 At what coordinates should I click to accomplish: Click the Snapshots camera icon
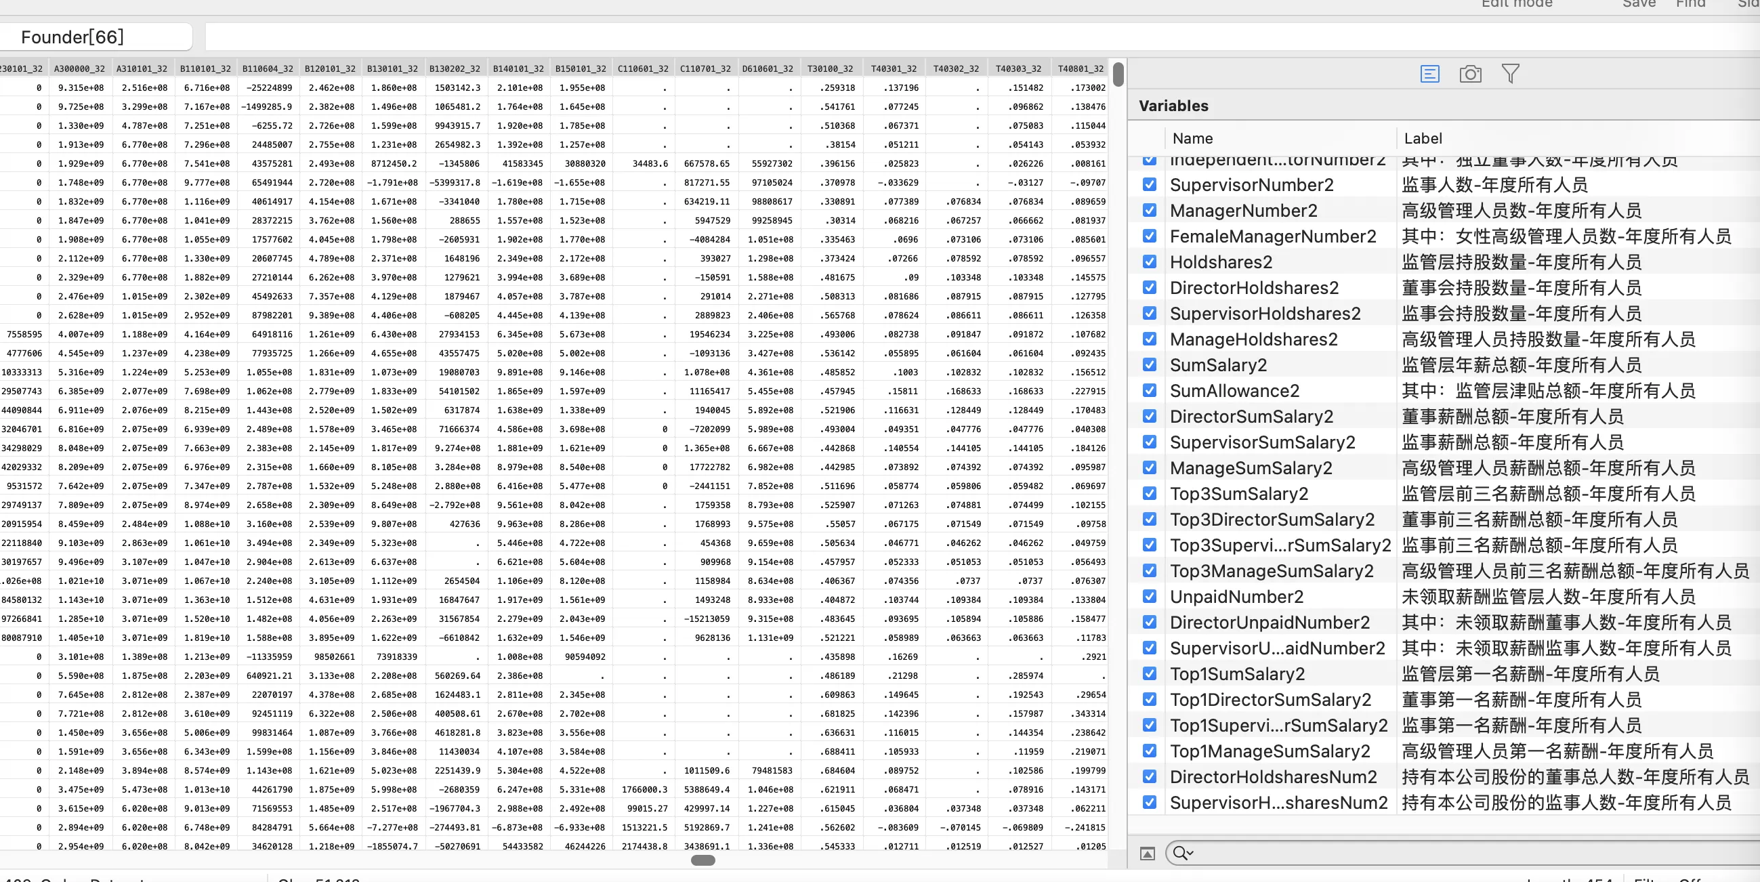[x=1470, y=74]
